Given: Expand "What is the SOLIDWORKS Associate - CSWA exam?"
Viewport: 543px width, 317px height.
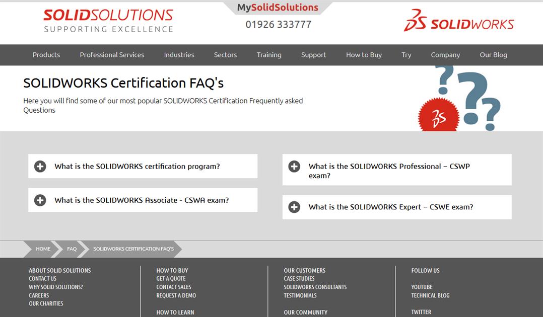Looking at the screenshot, I should [142, 200].
